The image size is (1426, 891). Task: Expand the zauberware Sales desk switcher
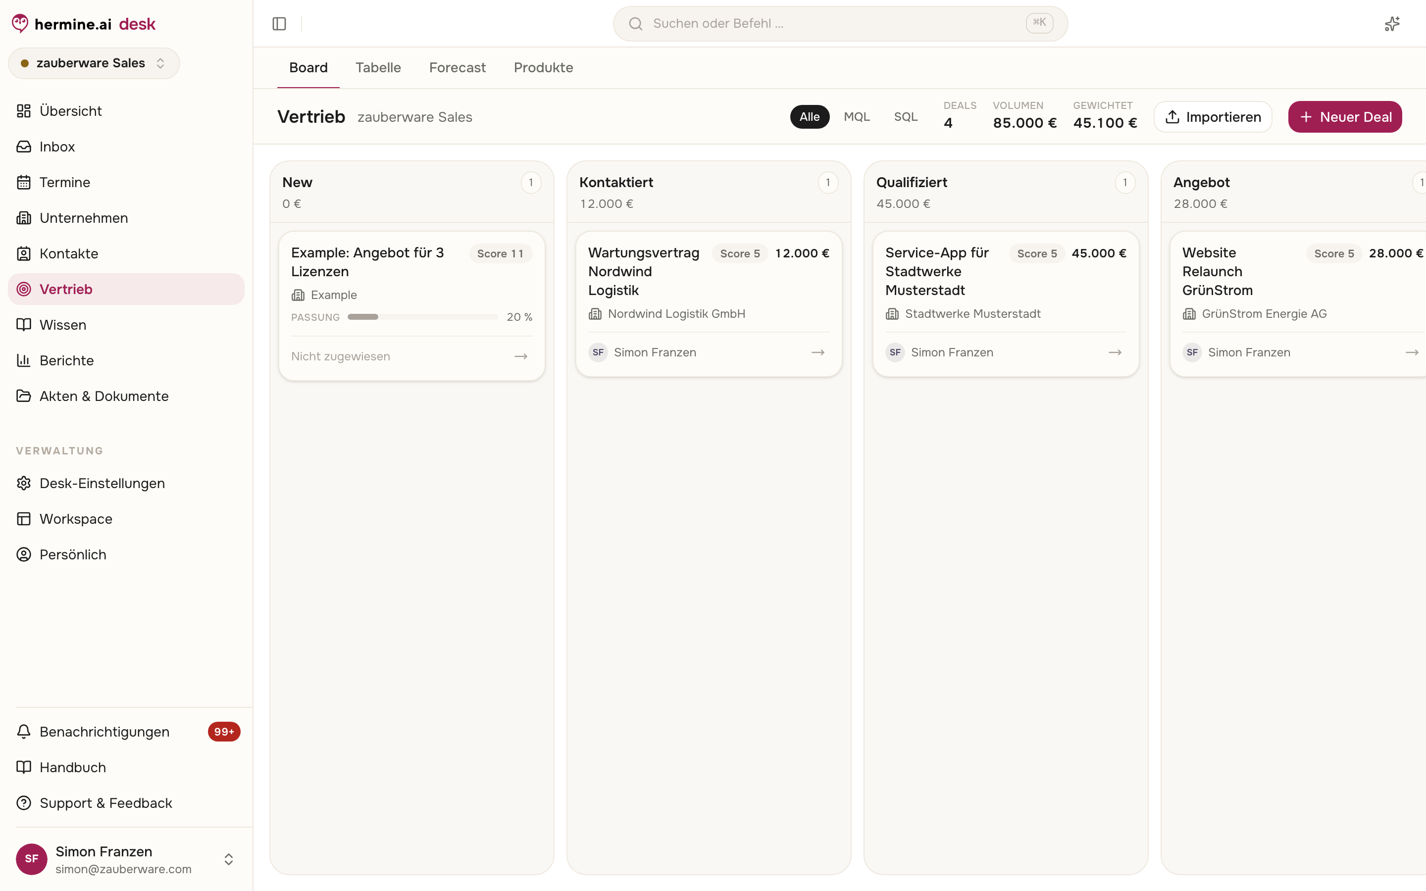click(x=94, y=63)
